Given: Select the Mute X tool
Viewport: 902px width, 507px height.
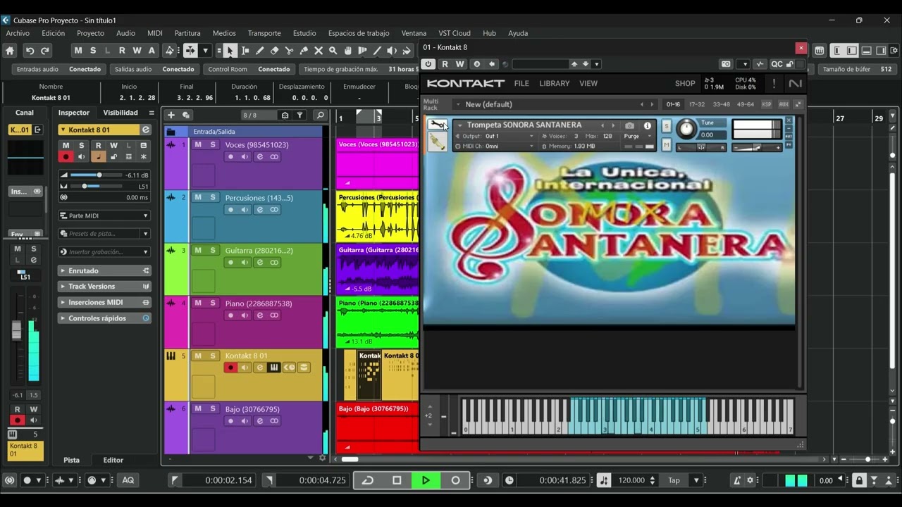Looking at the screenshot, I should click(319, 51).
